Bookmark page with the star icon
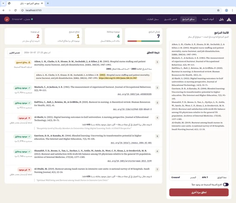This screenshot has height=203, width=236. [218, 10]
